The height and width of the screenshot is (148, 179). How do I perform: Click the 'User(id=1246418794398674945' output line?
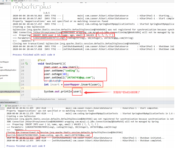pyautogui.click(x=48, y=135)
